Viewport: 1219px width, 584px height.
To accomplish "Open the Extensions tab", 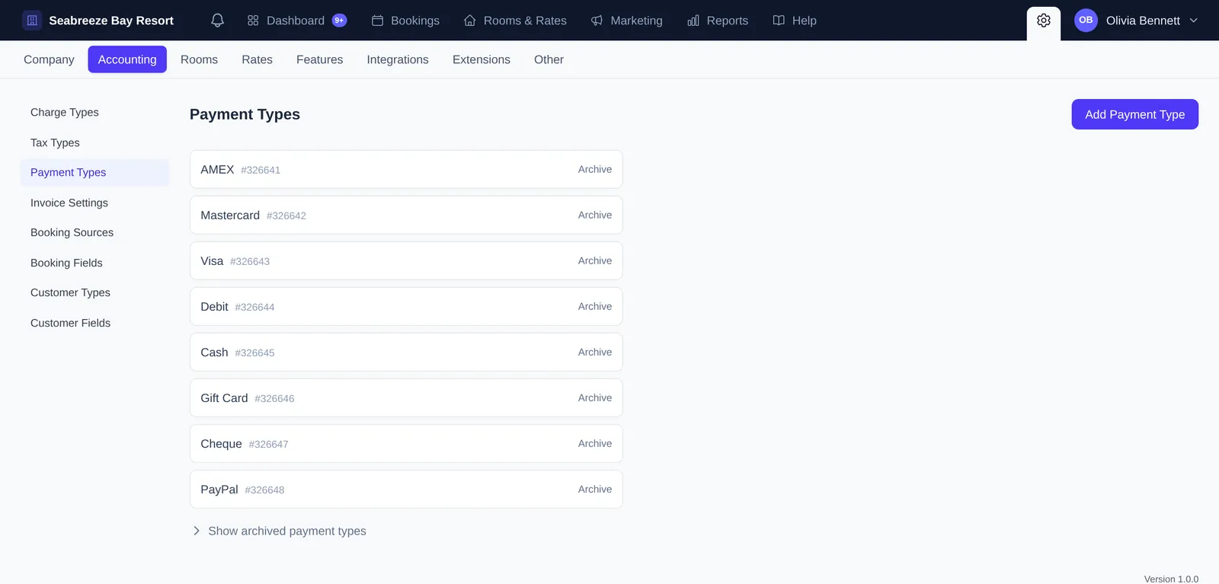I will [x=482, y=59].
